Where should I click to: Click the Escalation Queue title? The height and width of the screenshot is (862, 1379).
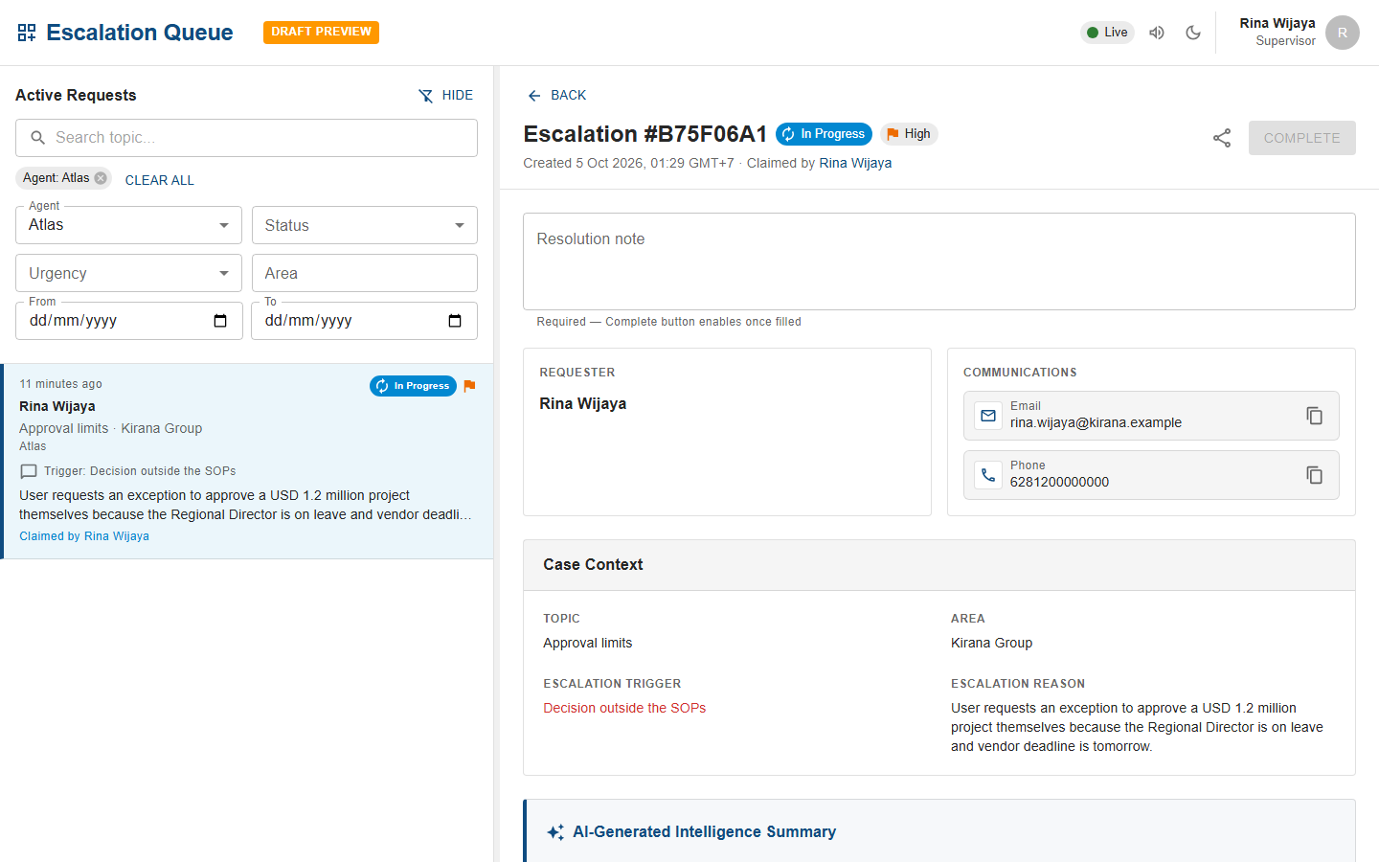point(140,33)
